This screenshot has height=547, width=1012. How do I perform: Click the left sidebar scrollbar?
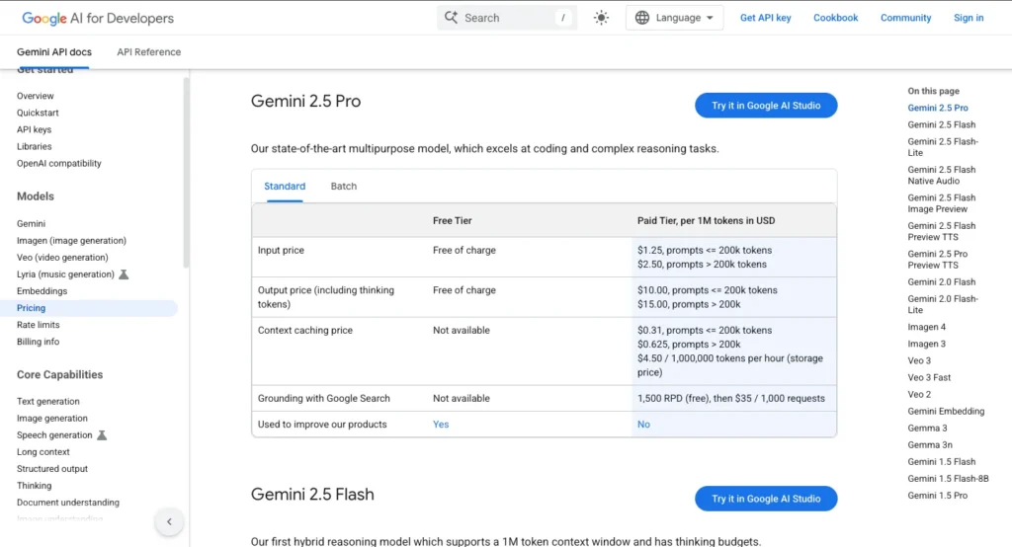point(186,172)
